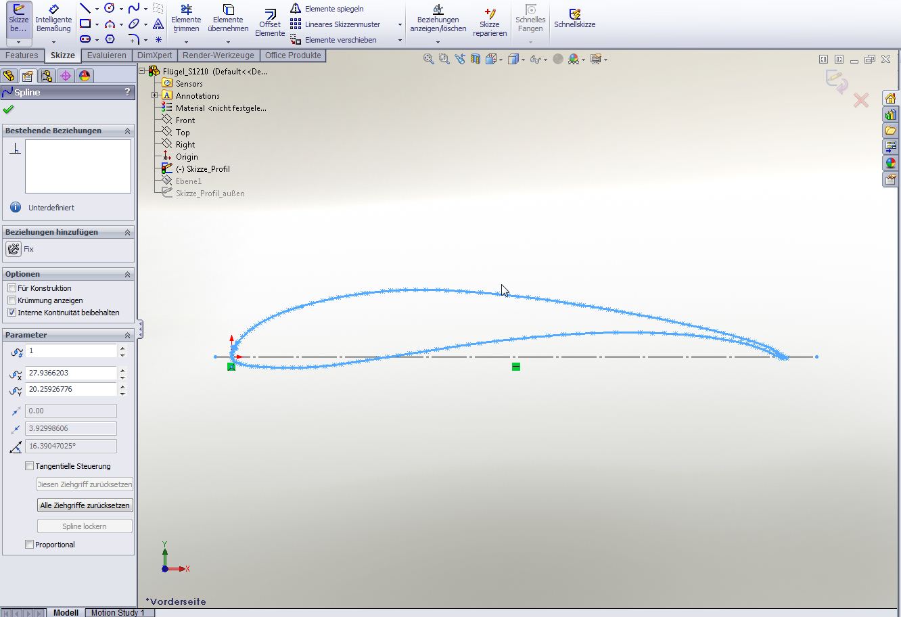Toggle Krümmung anzeigen checkbox
This screenshot has width=901, height=617.
coord(11,300)
